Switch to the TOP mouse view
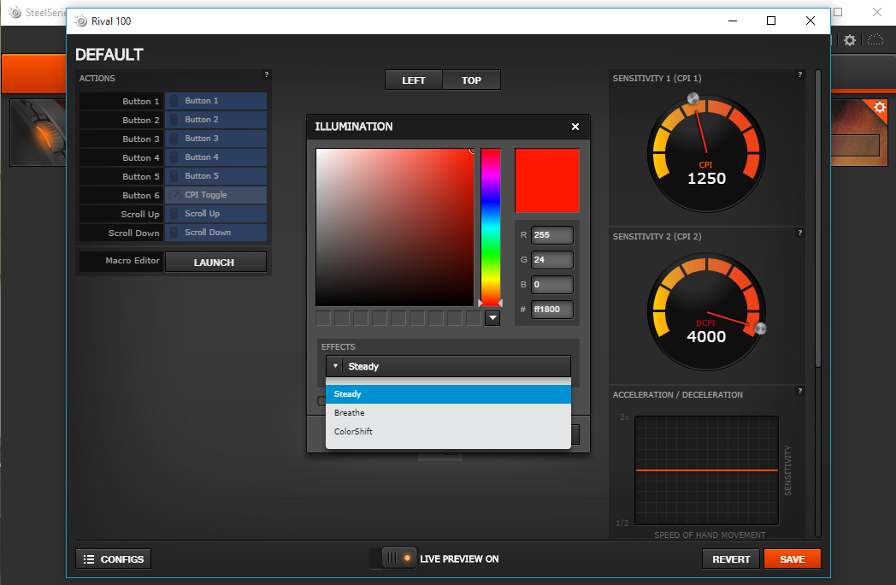This screenshot has width=896, height=585. click(471, 80)
